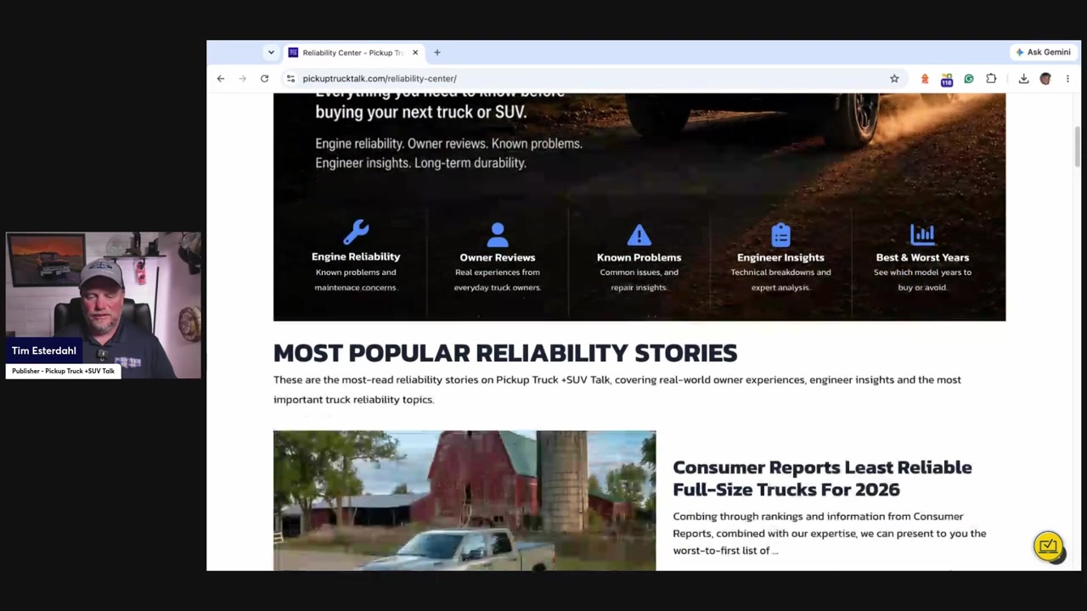Open a new tab with plus button
Viewport: 1087px width, 611px height.
(x=437, y=53)
